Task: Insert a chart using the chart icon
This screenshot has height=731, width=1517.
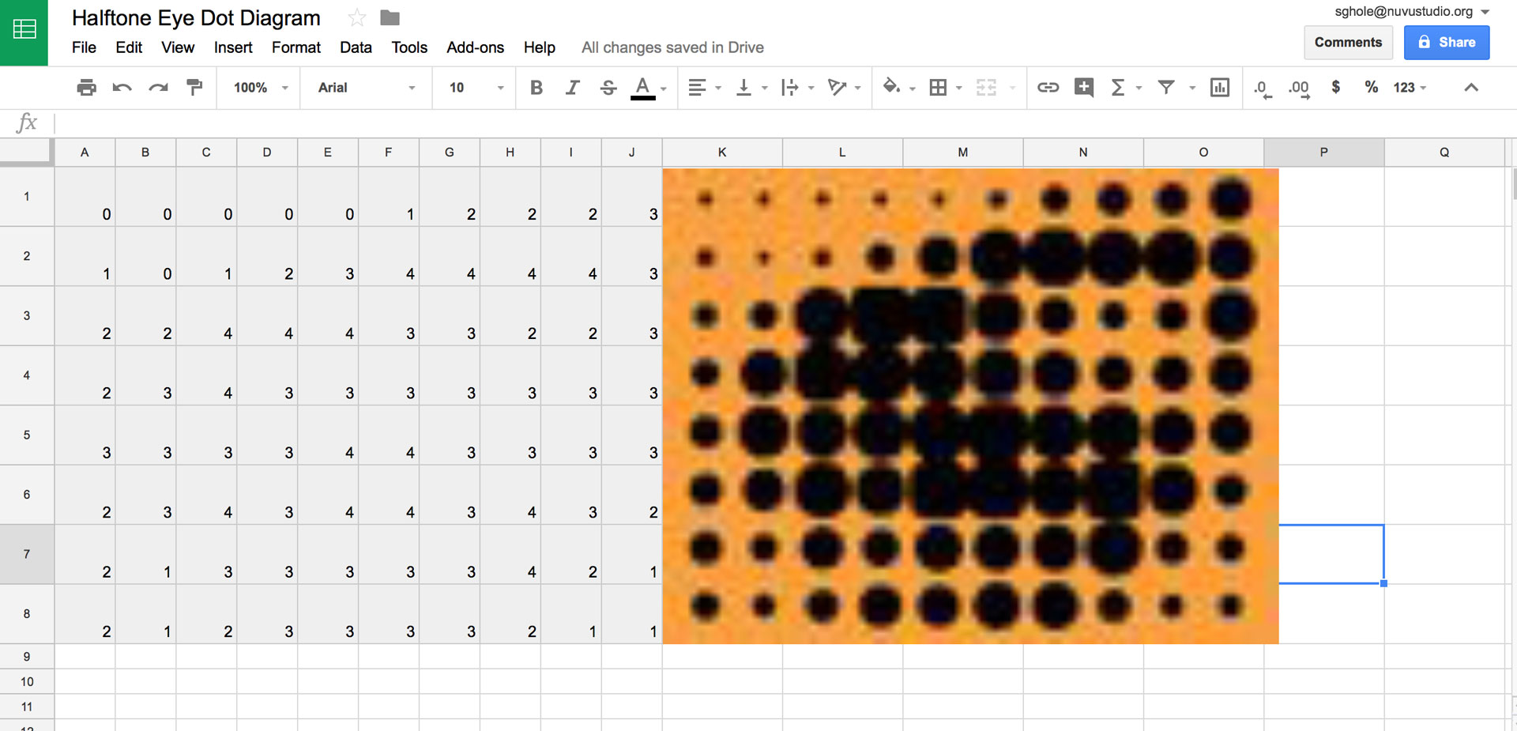Action: pos(1220,88)
